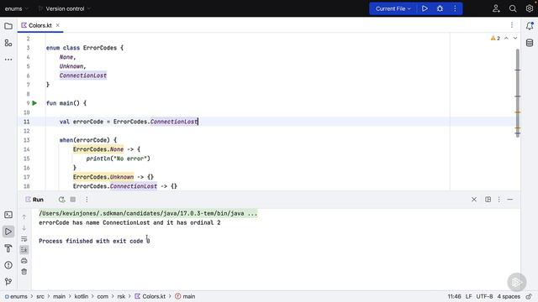Click src in breadcrumb bar
This screenshot has height=302, width=538.
tap(40, 296)
